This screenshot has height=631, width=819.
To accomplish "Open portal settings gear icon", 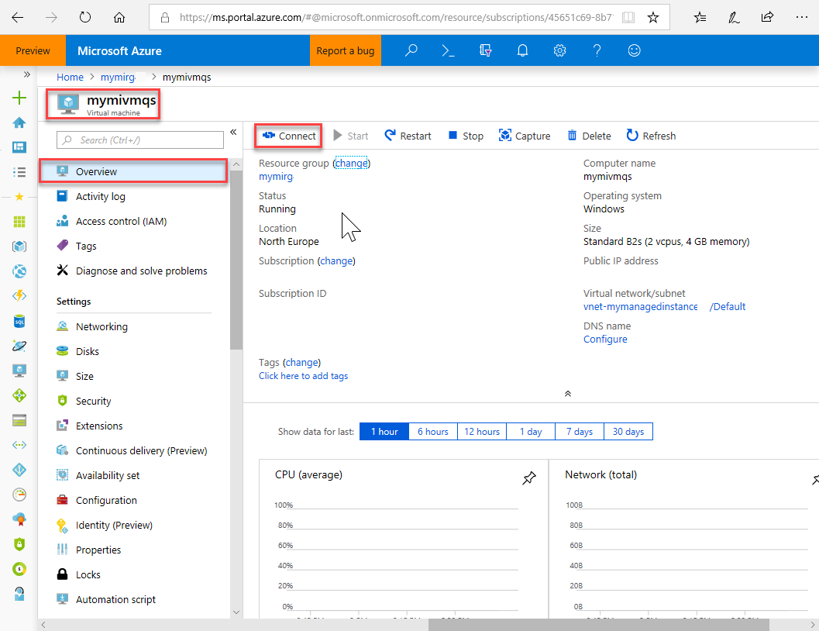I will coord(559,50).
